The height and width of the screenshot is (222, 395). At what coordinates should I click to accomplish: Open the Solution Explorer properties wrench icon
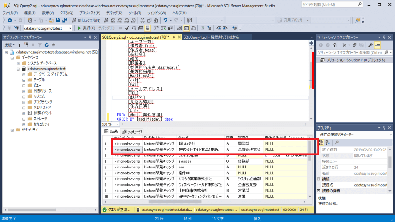[370, 45]
